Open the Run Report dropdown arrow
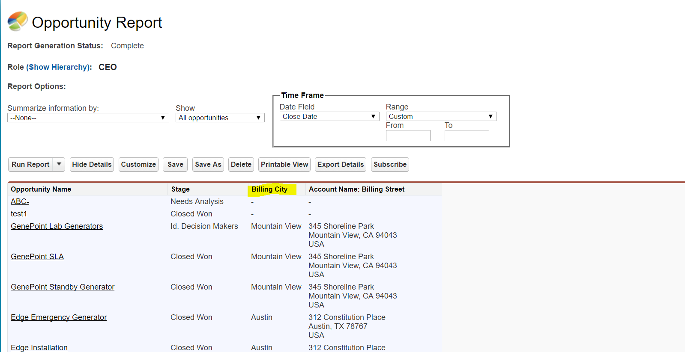 (59, 164)
